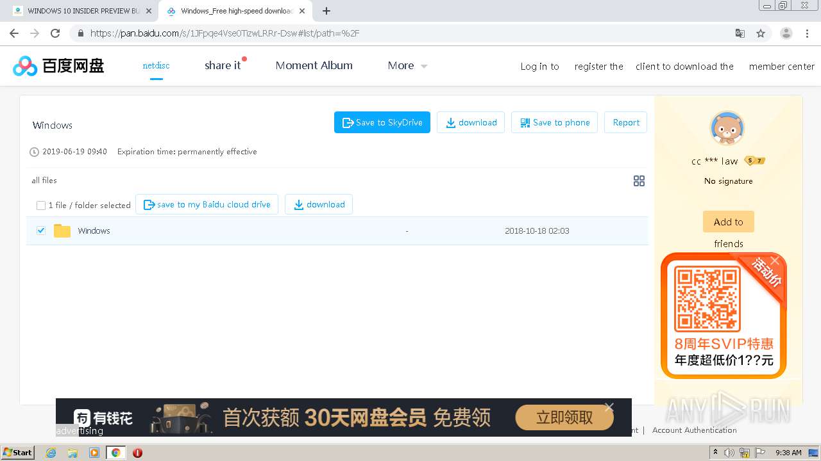821x461 pixels.
Task: Click register link
Action: tap(598, 67)
